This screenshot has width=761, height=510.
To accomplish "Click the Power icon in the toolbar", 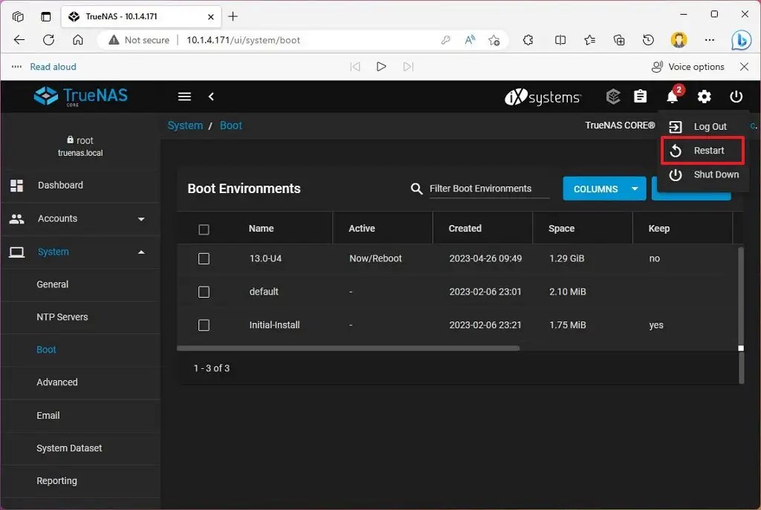I will (736, 97).
